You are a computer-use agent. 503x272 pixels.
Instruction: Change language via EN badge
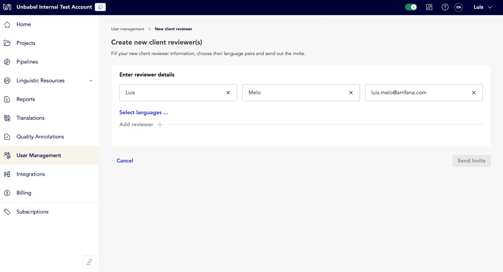[459, 7]
